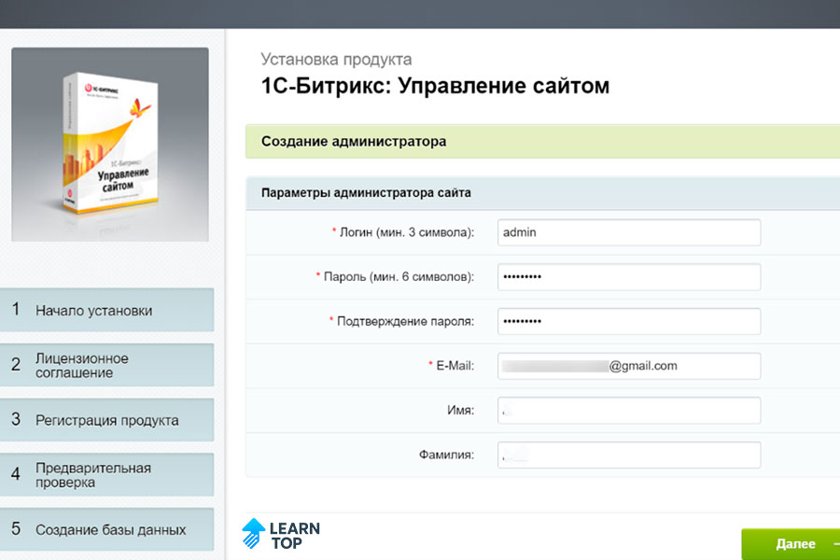Click the Создание администратора heading bar

542,142
